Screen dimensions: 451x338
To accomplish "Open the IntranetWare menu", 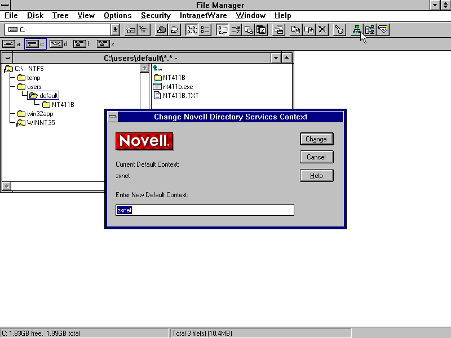I will [204, 16].
